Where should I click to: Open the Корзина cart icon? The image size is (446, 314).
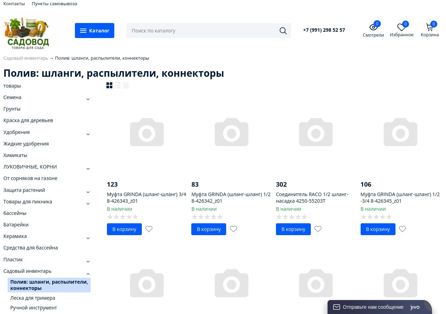pos(430,27)
